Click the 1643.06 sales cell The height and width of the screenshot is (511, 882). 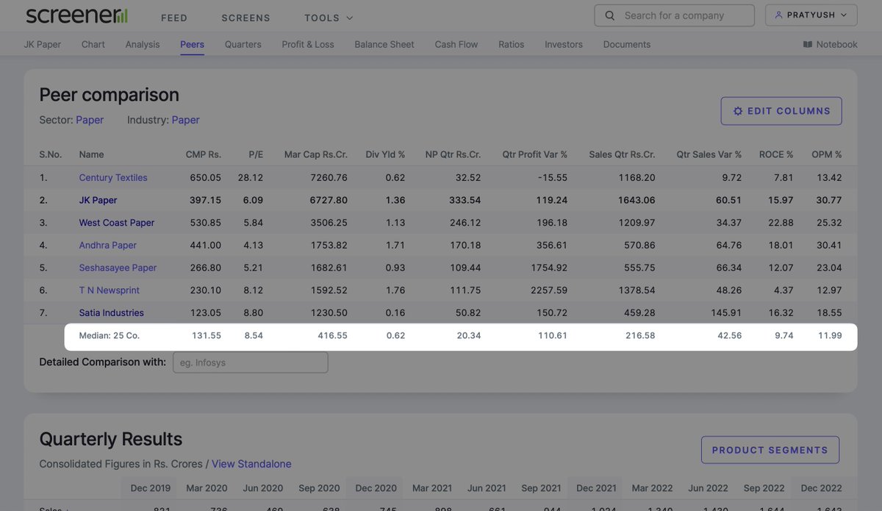click(x=637, y=200)
